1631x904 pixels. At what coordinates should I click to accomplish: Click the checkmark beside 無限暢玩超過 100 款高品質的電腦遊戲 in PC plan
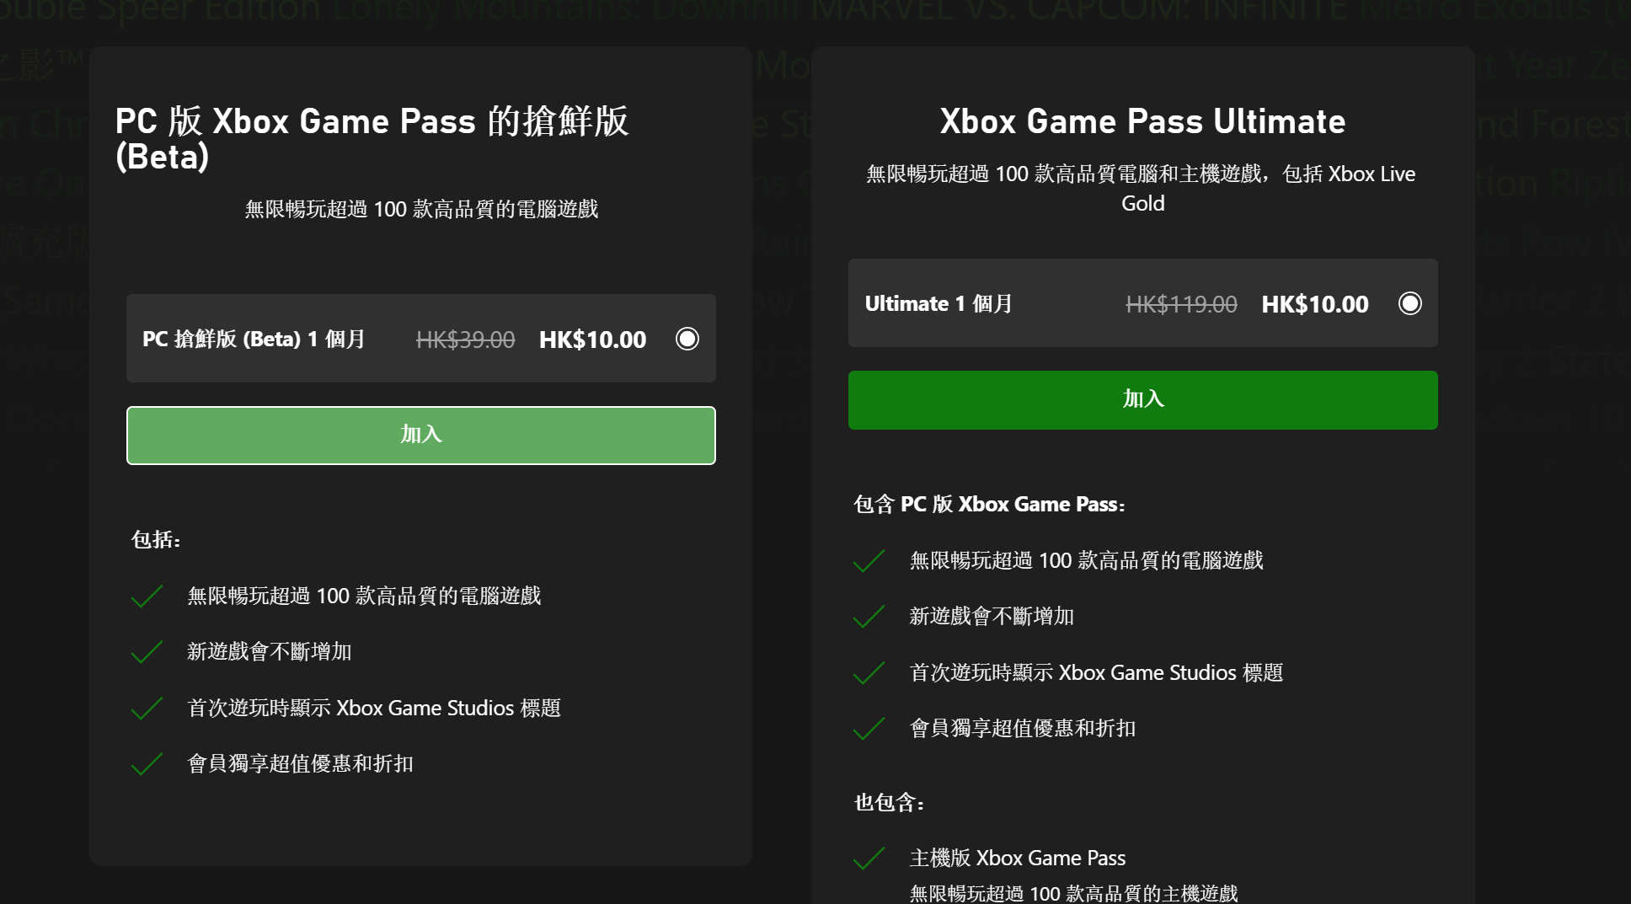(x=146, y=596)
